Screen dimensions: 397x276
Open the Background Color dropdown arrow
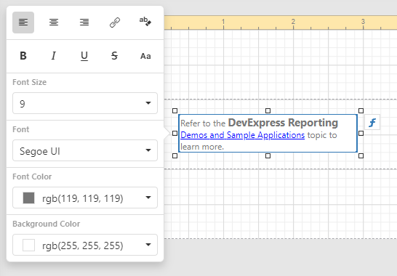click(148, 245)
